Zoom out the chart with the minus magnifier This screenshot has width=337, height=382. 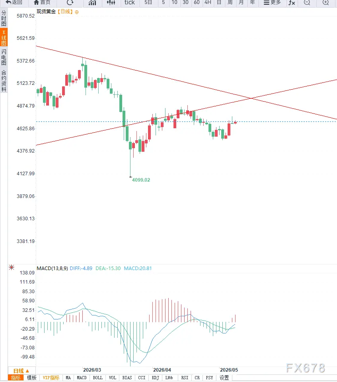pyautogui.click(x=307, y=2)
